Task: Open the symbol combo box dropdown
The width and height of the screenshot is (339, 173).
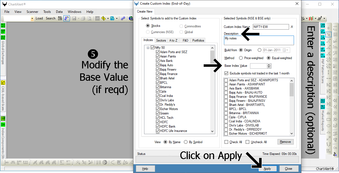Action: tap(32, 18)
